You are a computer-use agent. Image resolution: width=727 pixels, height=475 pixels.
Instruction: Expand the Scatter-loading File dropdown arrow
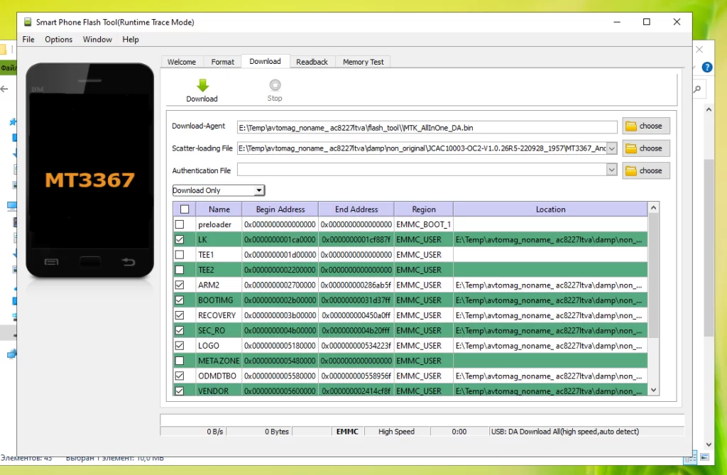(611, 148)
